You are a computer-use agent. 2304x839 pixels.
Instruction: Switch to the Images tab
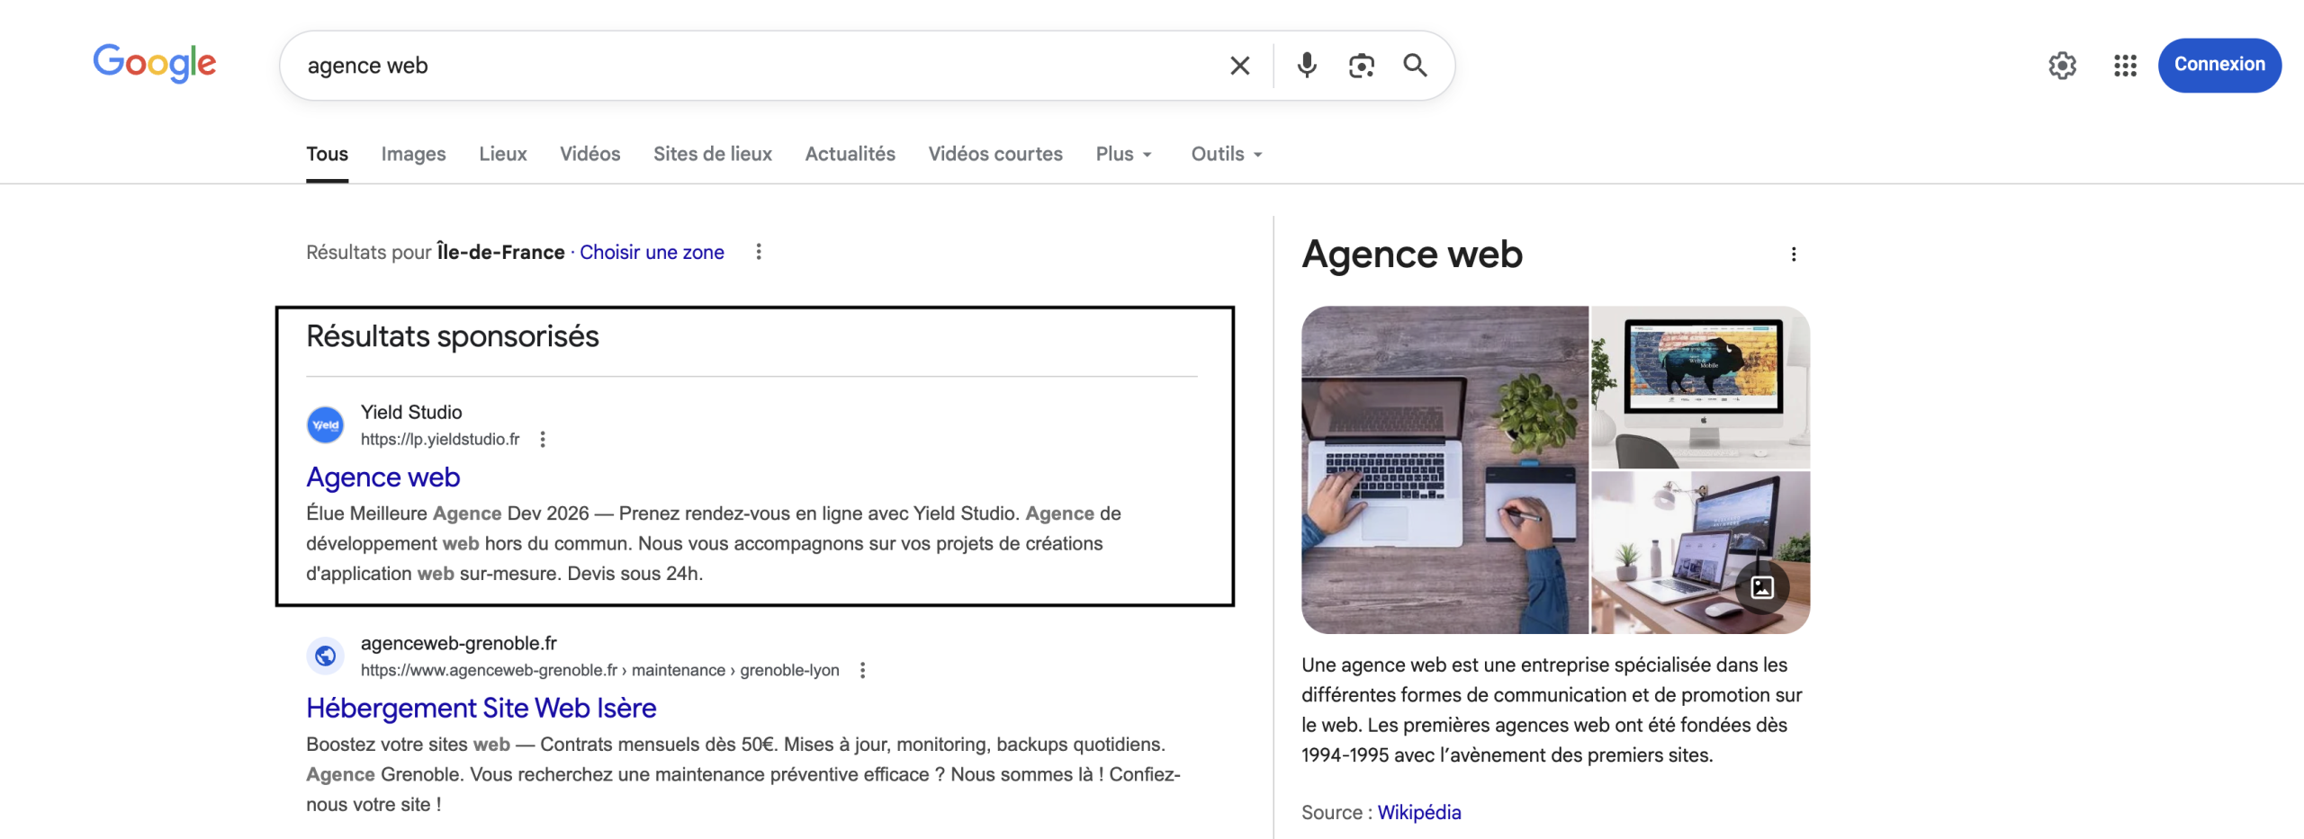click(x=413, y=154)
